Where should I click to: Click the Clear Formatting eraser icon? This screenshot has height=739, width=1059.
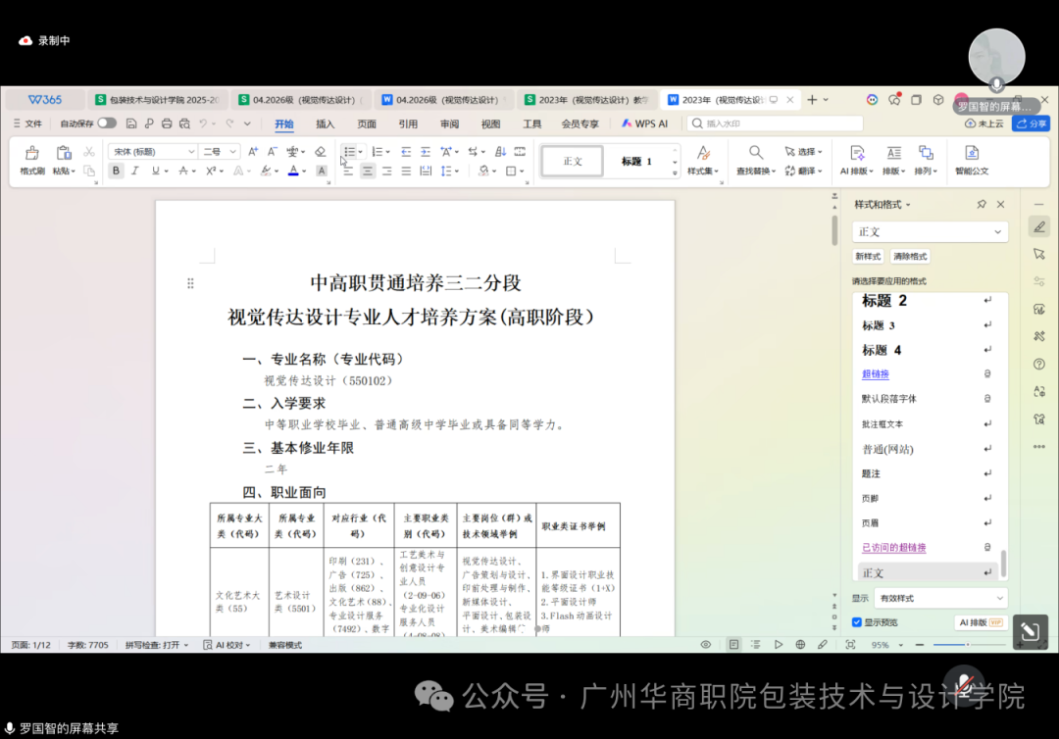(321, 152)
